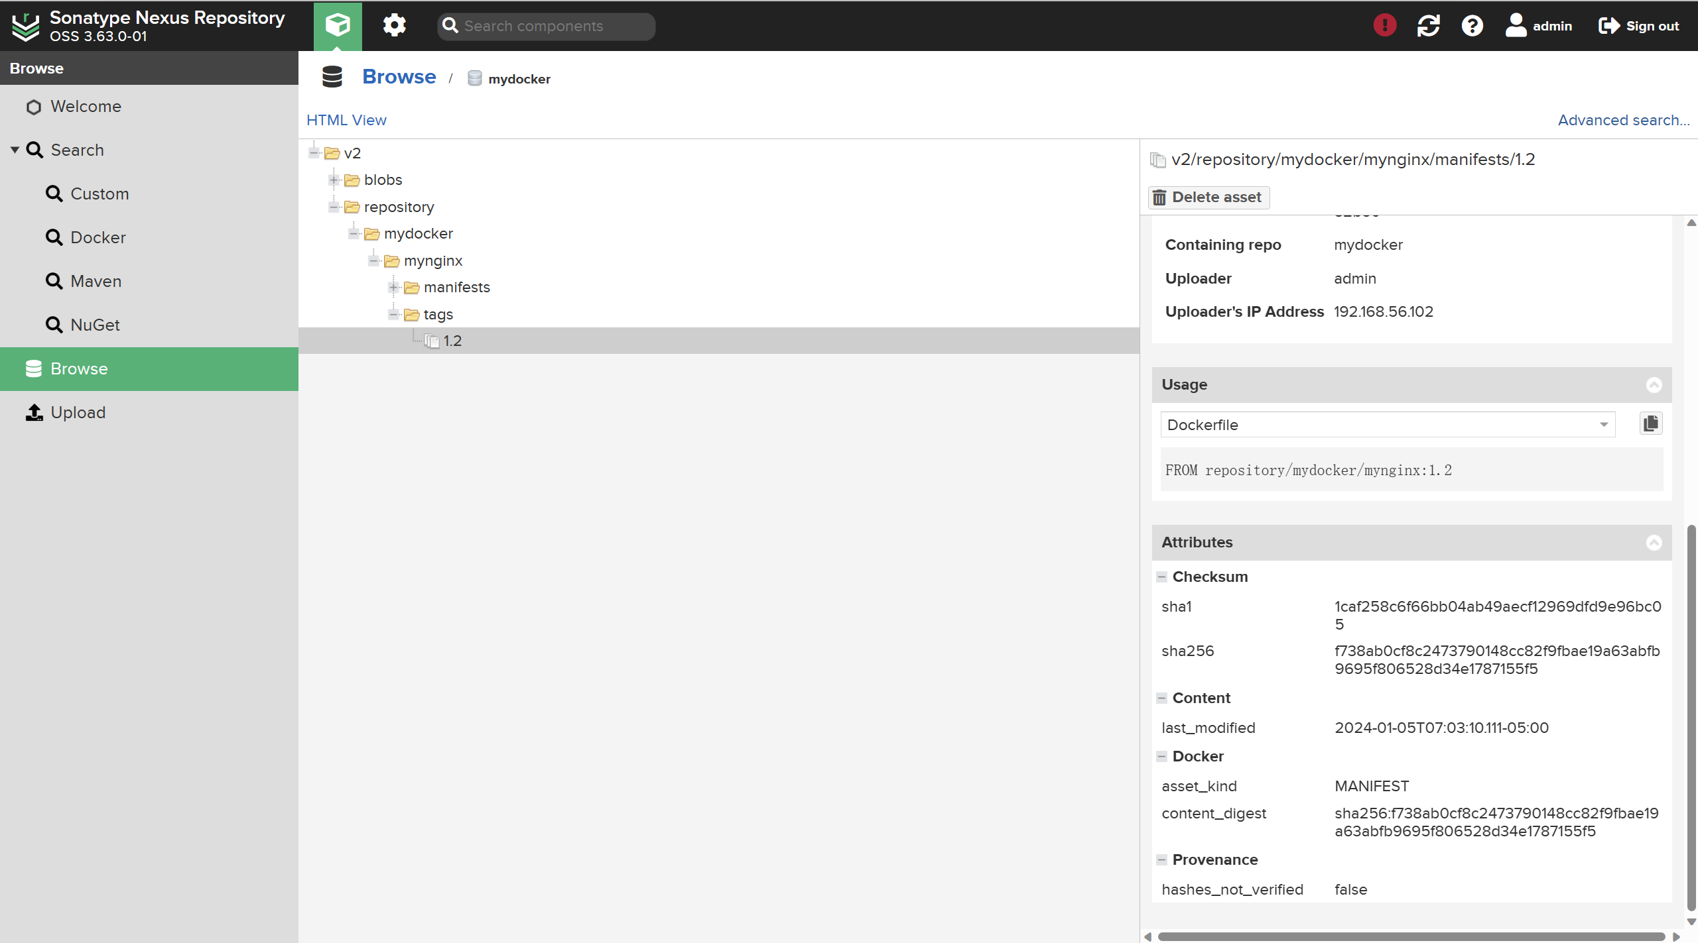Image resolution: width=1698 pixels, height=943 pixels.
Task: Collapse the v2 tree node
Action: click(x=314, y=153)
